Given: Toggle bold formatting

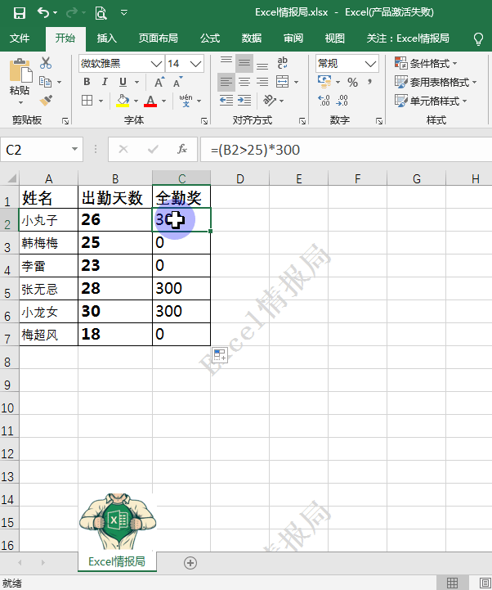Looking at the screenshot, I should (x=87, y=82).
